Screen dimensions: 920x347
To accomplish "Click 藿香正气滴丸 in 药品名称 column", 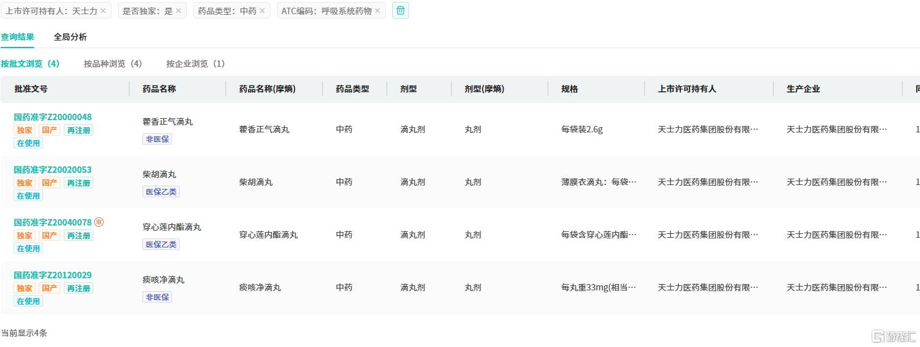I will [x=168, y=121].
